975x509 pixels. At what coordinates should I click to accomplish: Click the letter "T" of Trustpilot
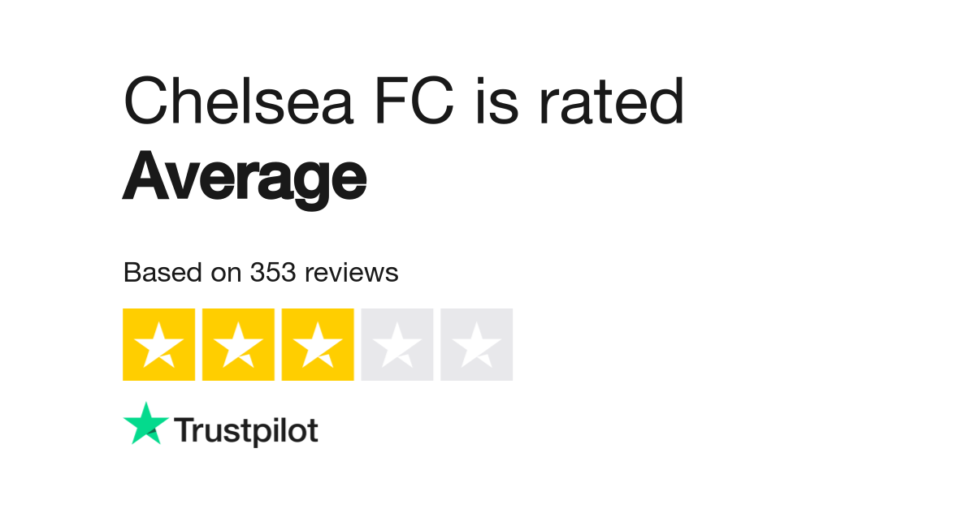pyautogui.click(x=184, y=430)
